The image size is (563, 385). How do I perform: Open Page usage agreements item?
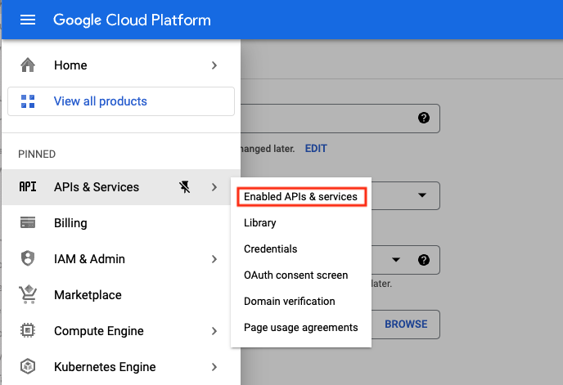[301, 328]
